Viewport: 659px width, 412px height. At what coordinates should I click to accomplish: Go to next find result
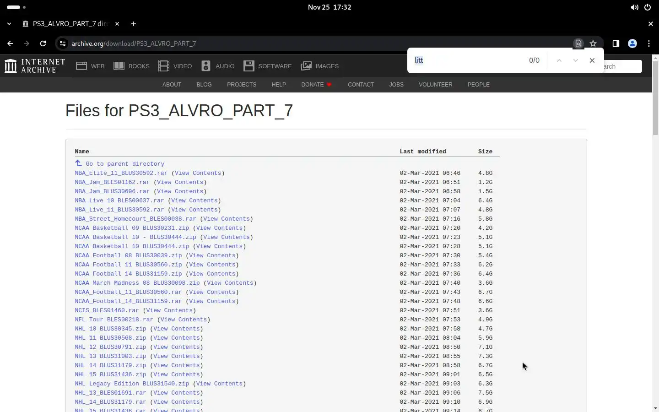click(x=576, y=60)
